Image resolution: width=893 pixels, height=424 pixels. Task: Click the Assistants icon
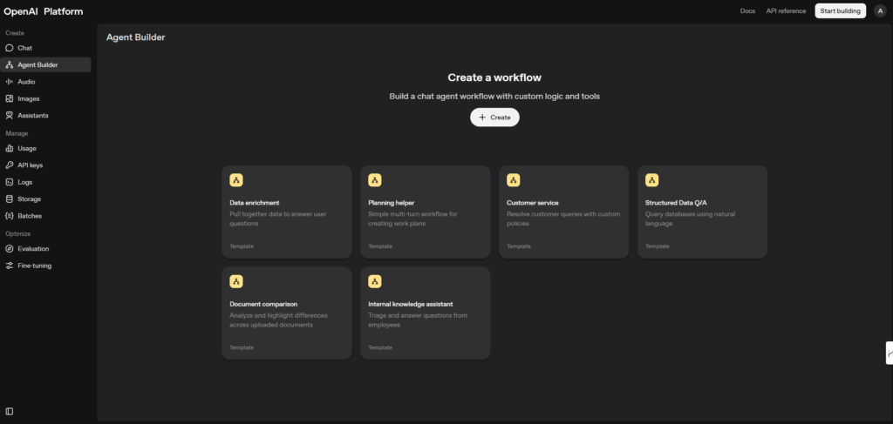point(10,116)
